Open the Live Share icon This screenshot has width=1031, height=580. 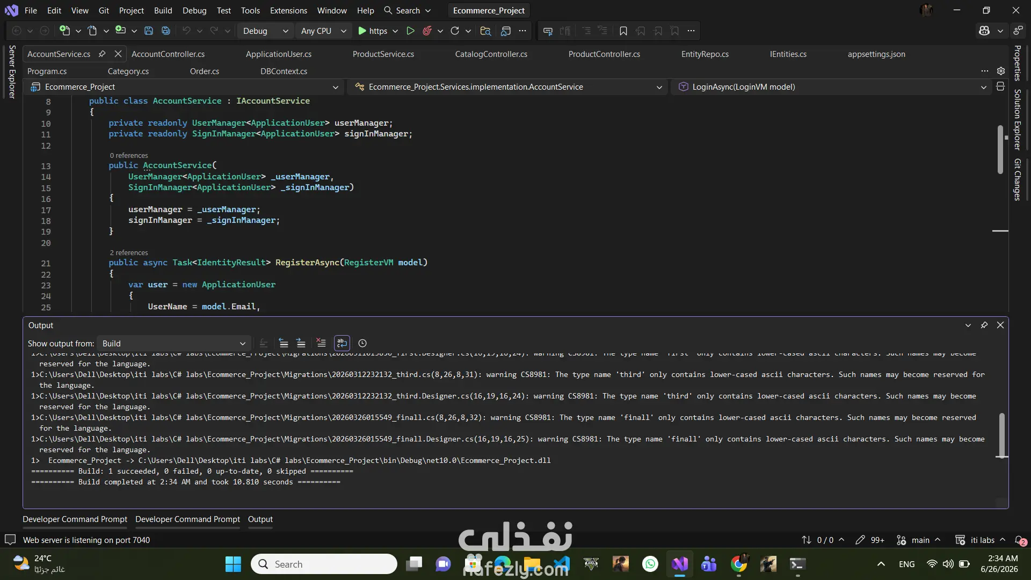1018,31
